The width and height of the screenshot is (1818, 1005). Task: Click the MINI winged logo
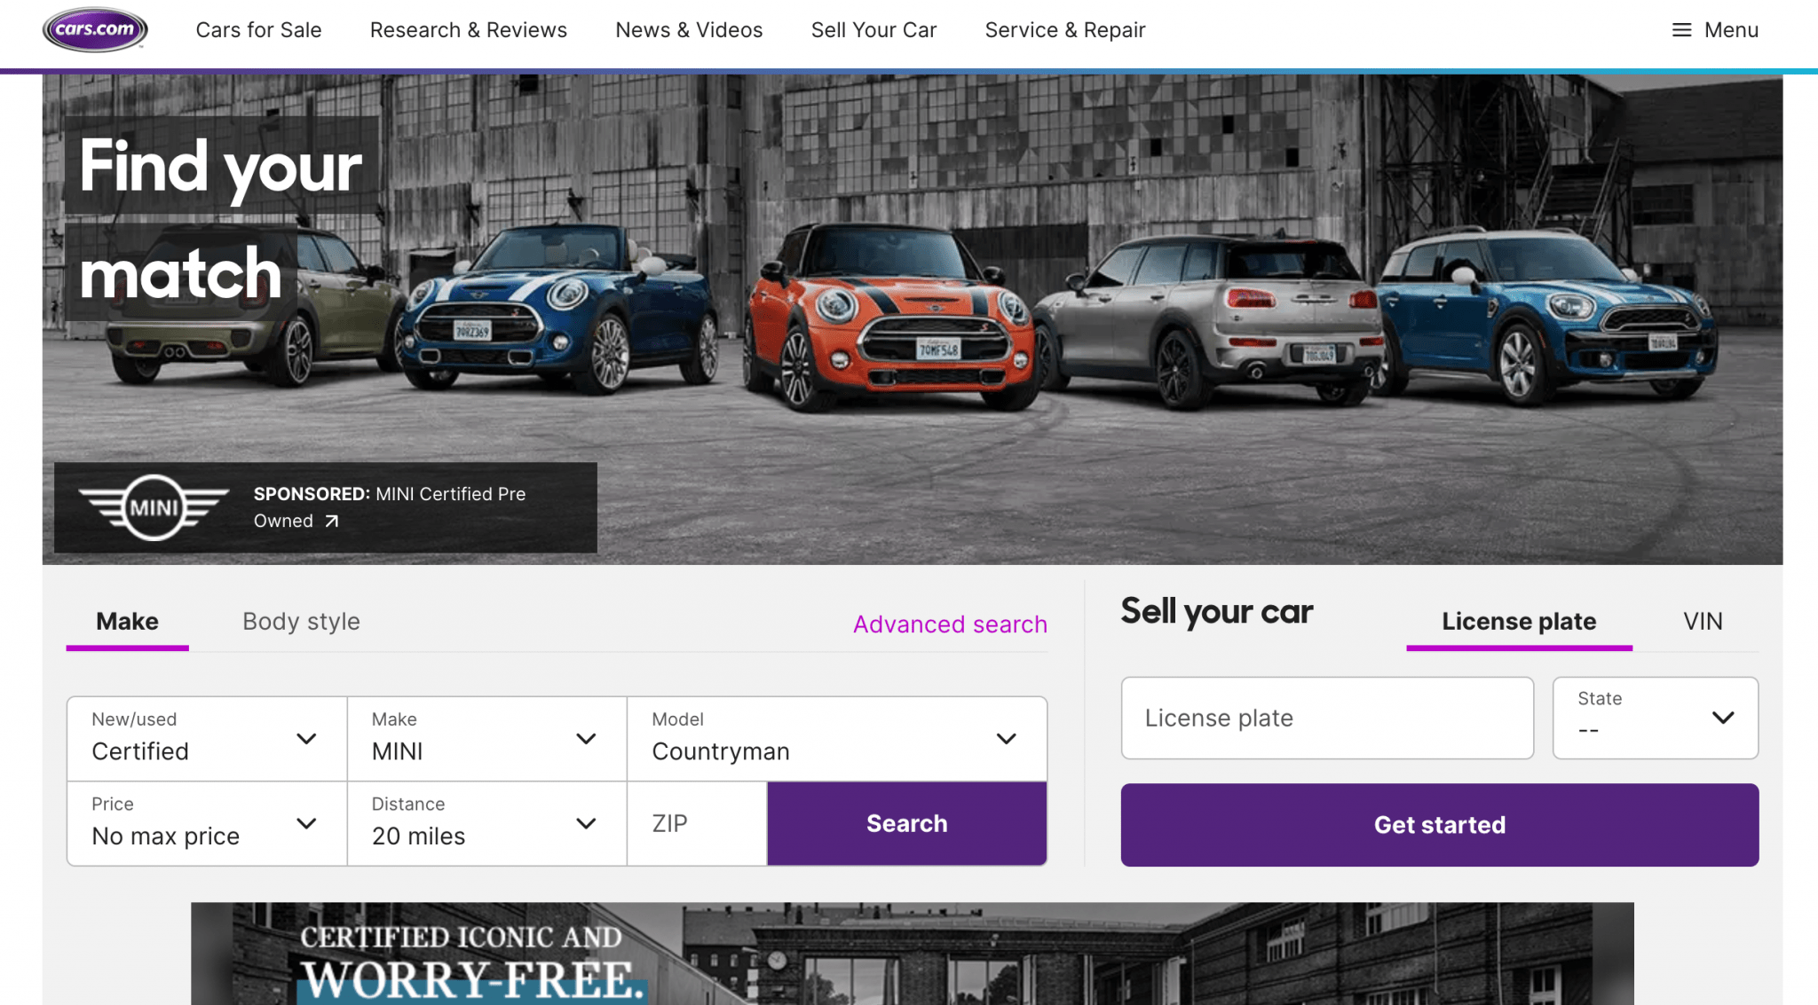(x=151, y=507)
